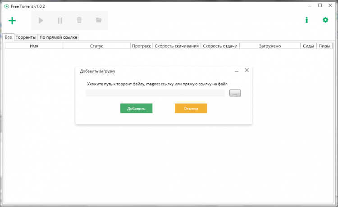Click the Скорость скачивания column header
Screen dimensions: 338x207
click(177, 46)
